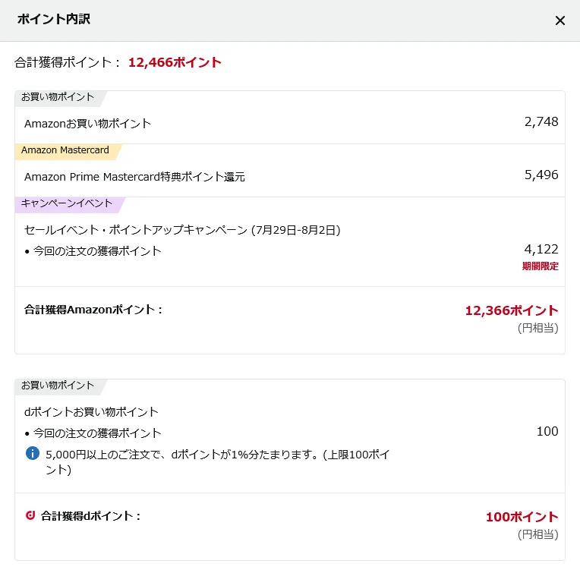Select the Amazon Mastercard yellow label
Screen dimensions: 580x573
(x=65, y=150)
